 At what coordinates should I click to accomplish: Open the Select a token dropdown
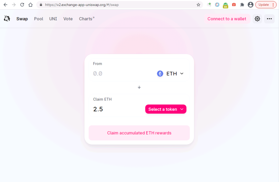point(166,109)
